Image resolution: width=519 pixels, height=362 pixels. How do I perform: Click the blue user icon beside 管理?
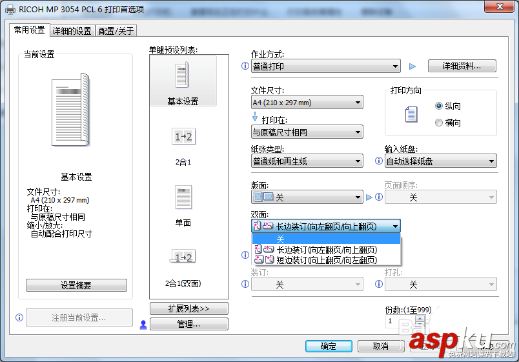143,325
